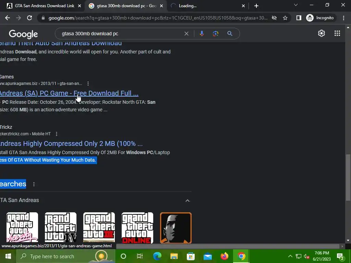Open network status in the system tray
The image size is (351, 263).
point(299,256)
